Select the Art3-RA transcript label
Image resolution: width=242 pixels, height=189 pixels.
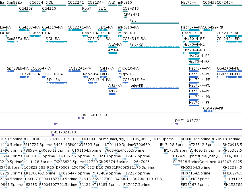pos(115,44)
